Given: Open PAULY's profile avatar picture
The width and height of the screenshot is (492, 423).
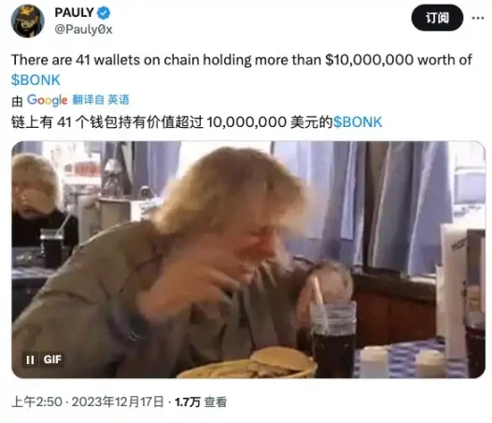Looking at the screenshot, I should tap(28, 21).
